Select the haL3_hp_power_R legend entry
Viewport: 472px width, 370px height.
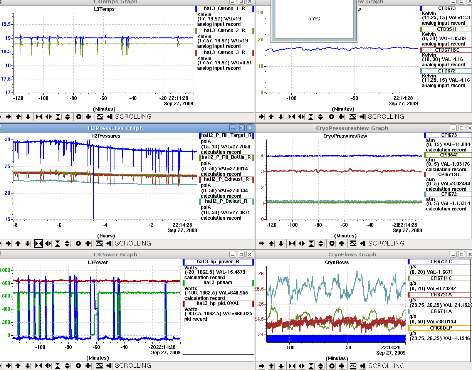pyautogui.click(x=218, y=262)
